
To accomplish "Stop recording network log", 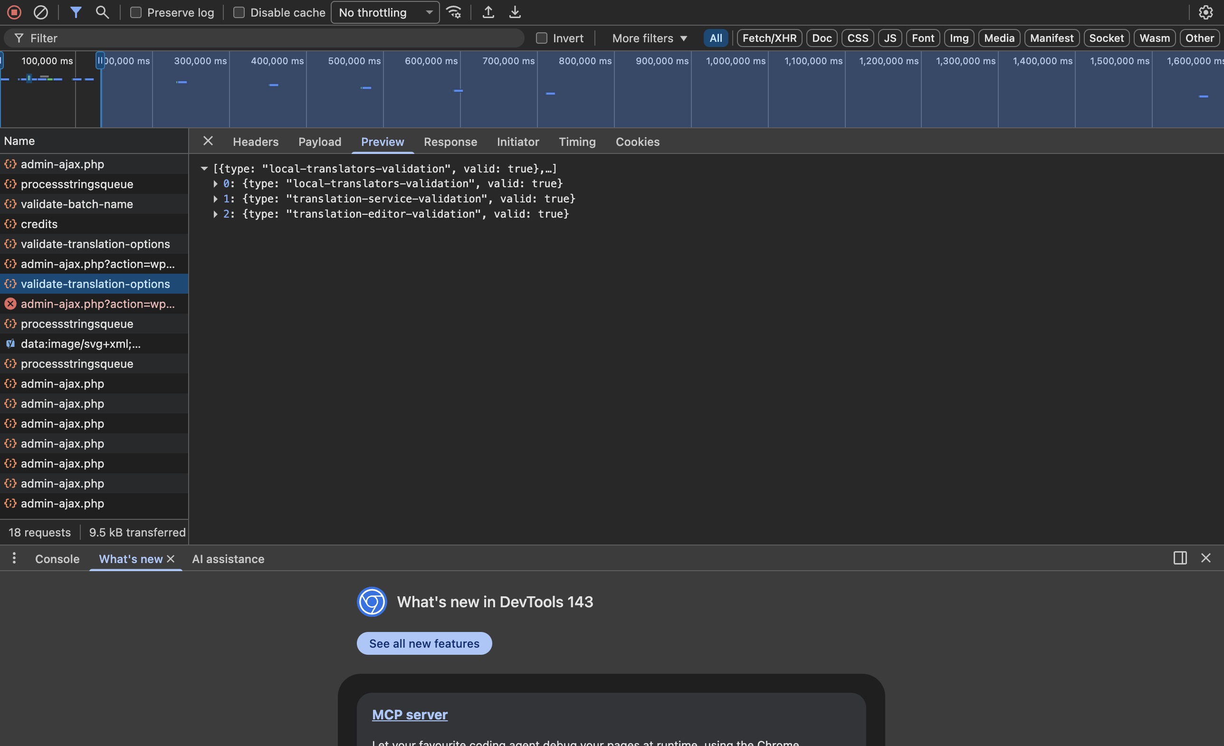I will click(14, 12).
